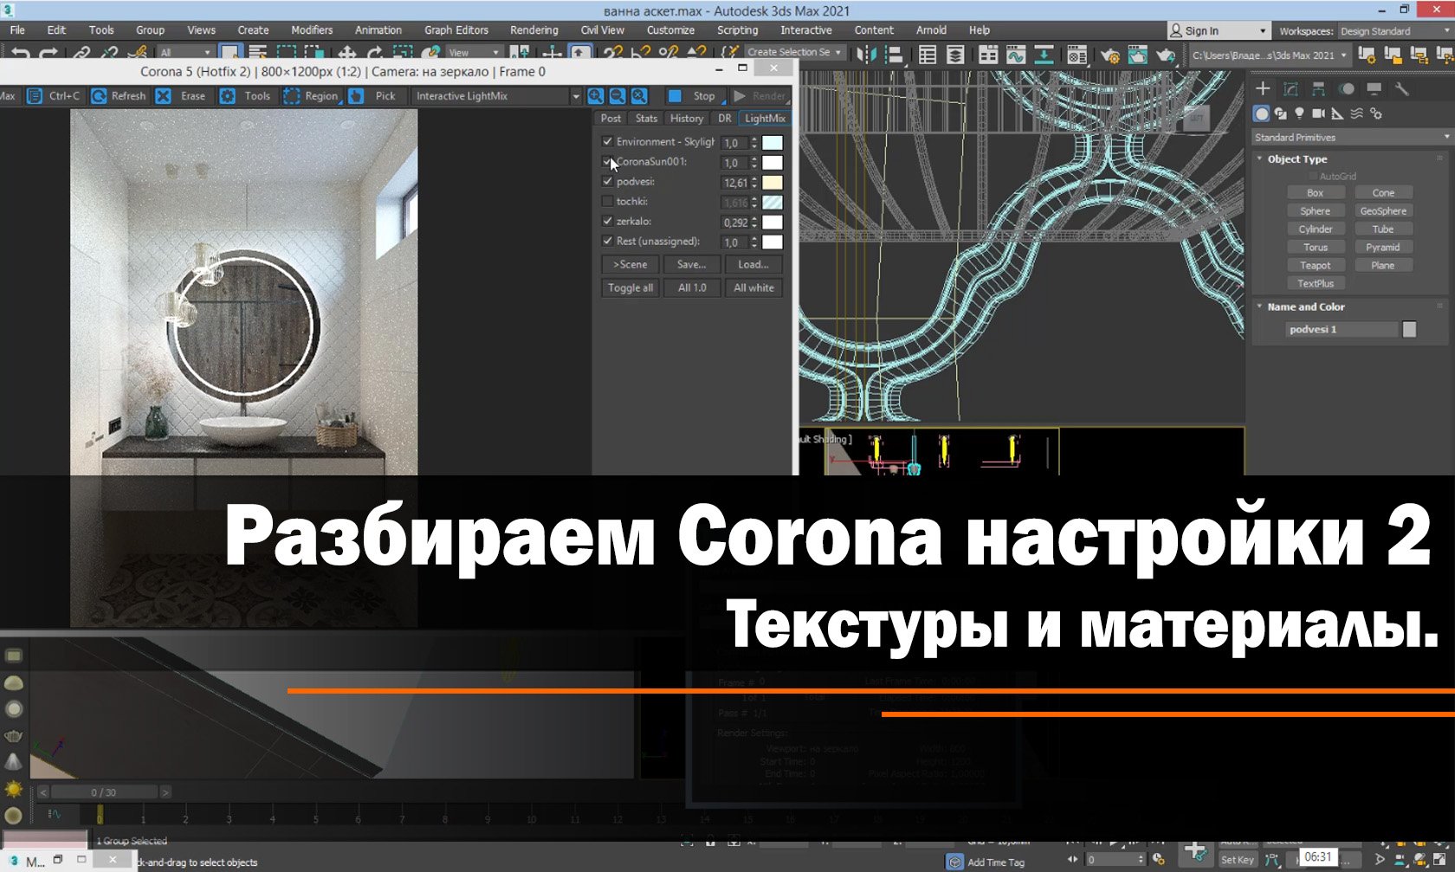Open the Hierarchy panel tab
Screen dimensions: 1455x872
[1318, 88]
